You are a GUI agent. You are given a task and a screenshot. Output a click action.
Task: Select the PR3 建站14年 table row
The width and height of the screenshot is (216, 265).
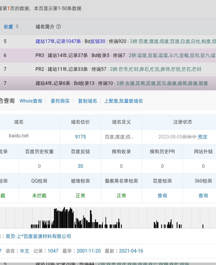point(108,55)
